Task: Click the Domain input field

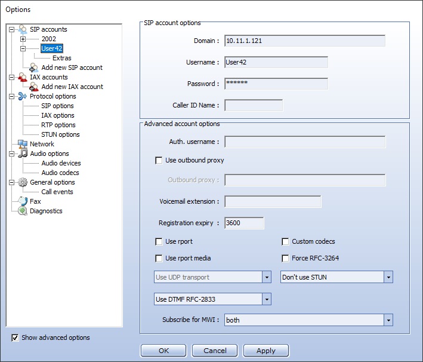Action: 305,41
